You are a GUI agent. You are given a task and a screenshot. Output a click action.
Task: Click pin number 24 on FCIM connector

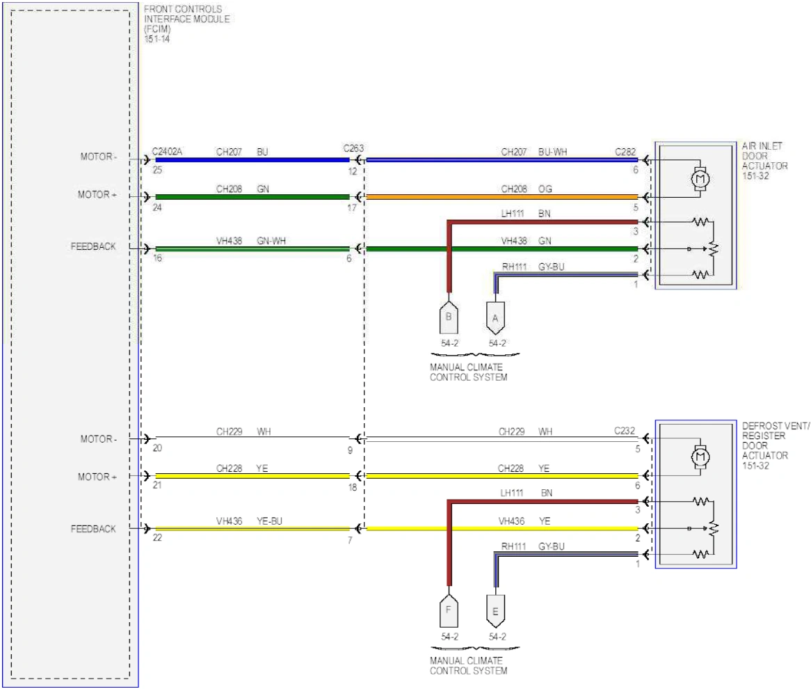tap(157, 207)
